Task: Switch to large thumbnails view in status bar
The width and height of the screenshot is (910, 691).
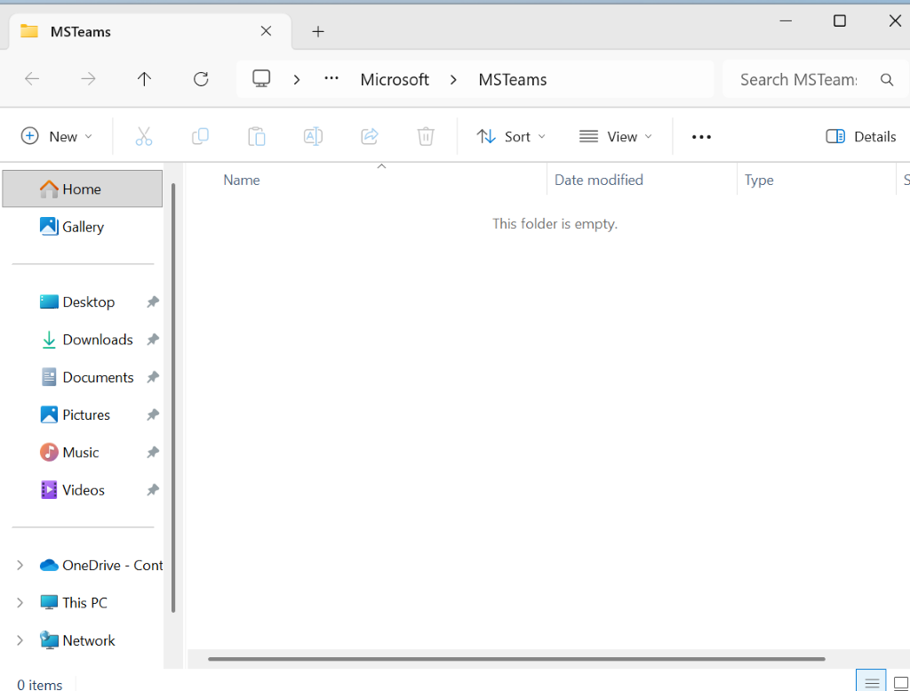Action: (x=901, y=683)
